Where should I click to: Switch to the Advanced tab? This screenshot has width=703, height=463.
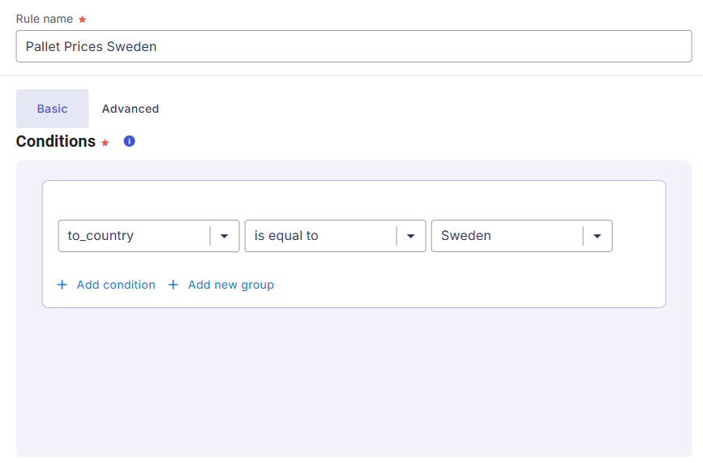pos(131,109)
